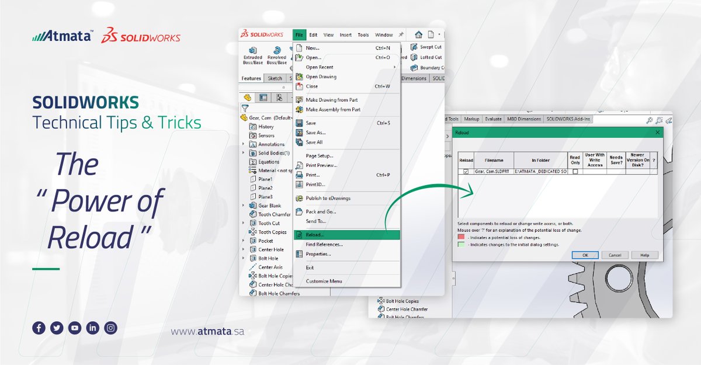Expand the Center Hole feature

pyautogui.click(x=244, y=249)
